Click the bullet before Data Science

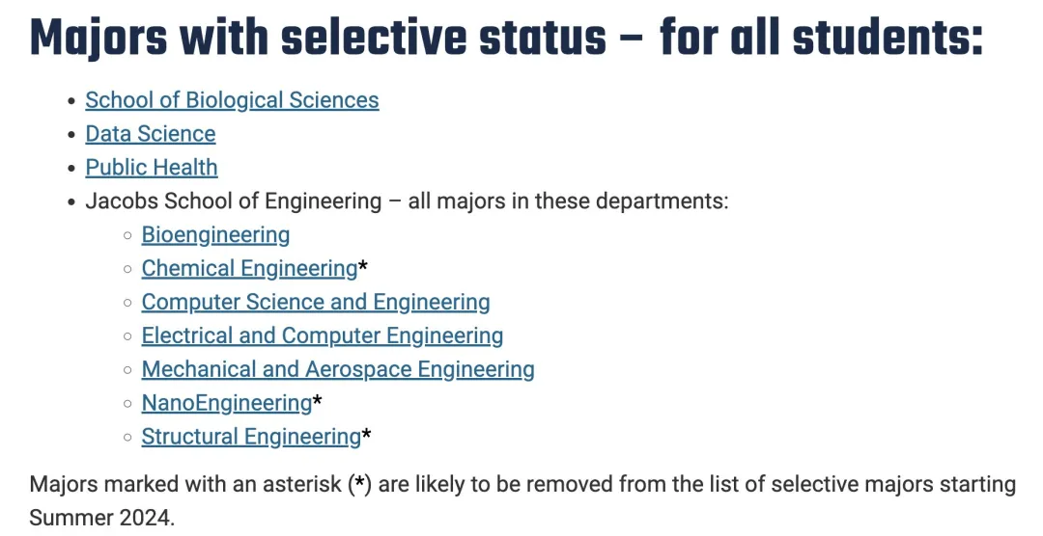71,135
